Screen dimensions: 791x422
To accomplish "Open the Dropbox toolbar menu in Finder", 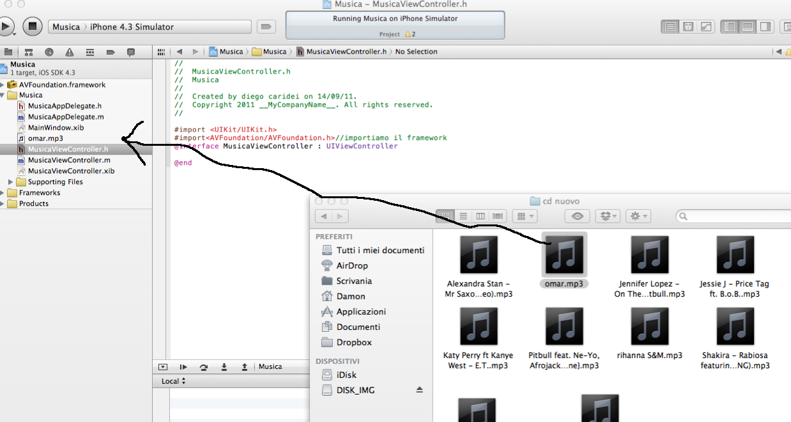I will point(608,217).
